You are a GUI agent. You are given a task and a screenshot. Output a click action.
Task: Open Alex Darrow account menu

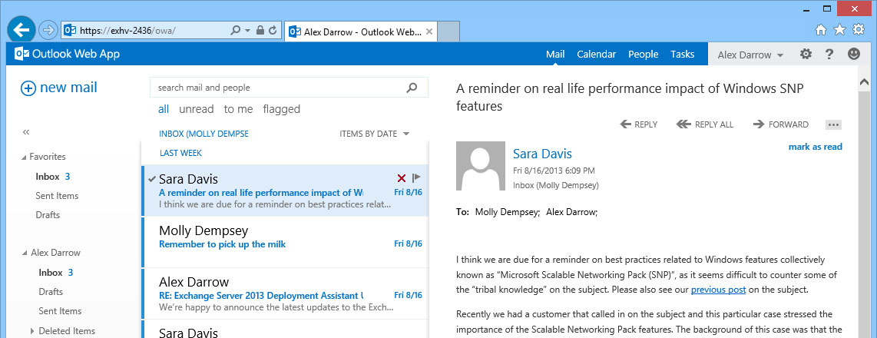[x=750, y=55]
